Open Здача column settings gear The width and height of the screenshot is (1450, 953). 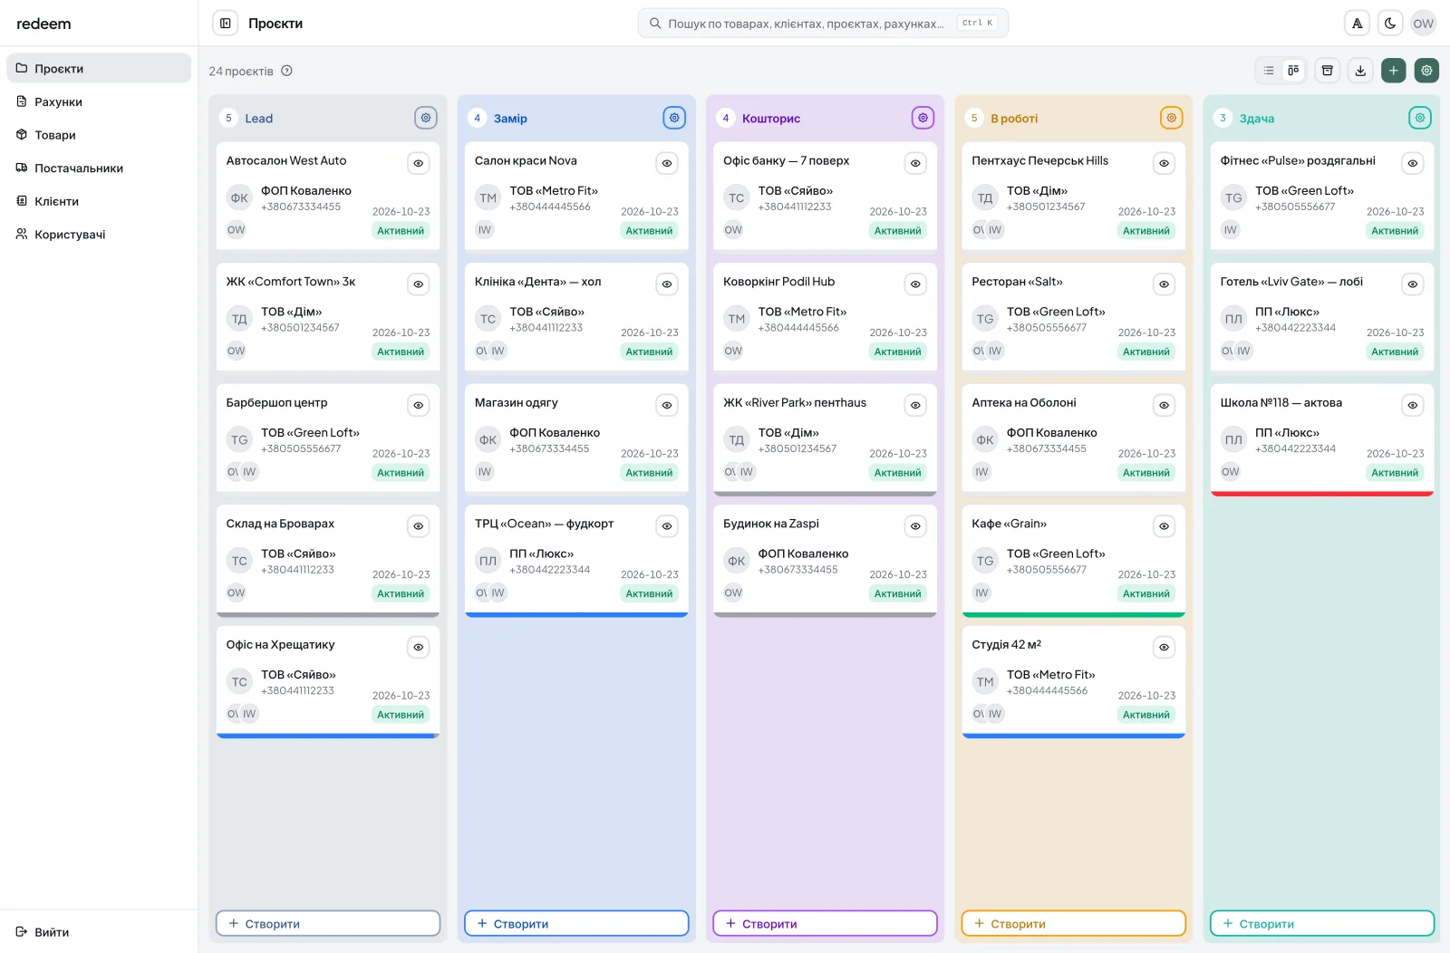tap(1420, 118)
